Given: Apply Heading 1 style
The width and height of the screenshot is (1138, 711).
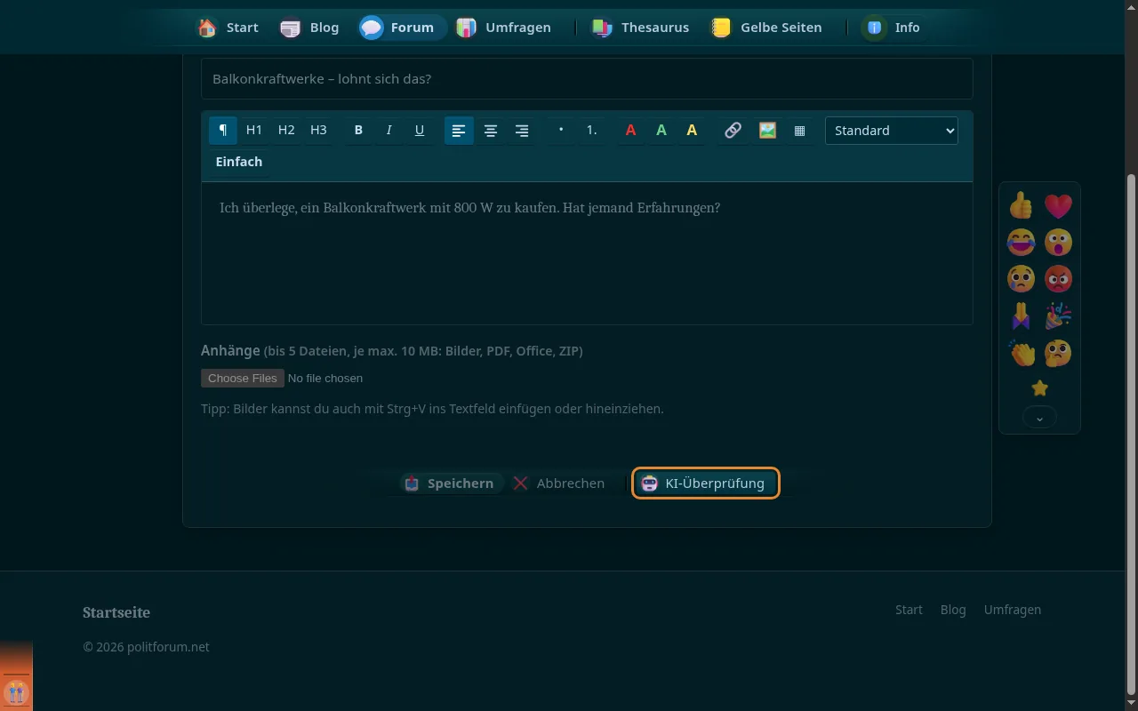Looking at the screenshot, I should (254, 131).
